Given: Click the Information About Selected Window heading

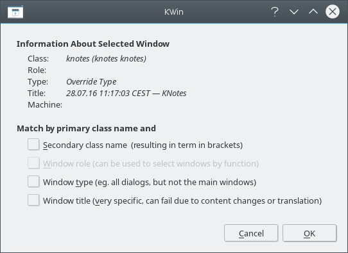Looking at the screenshot, I should 93,44.
